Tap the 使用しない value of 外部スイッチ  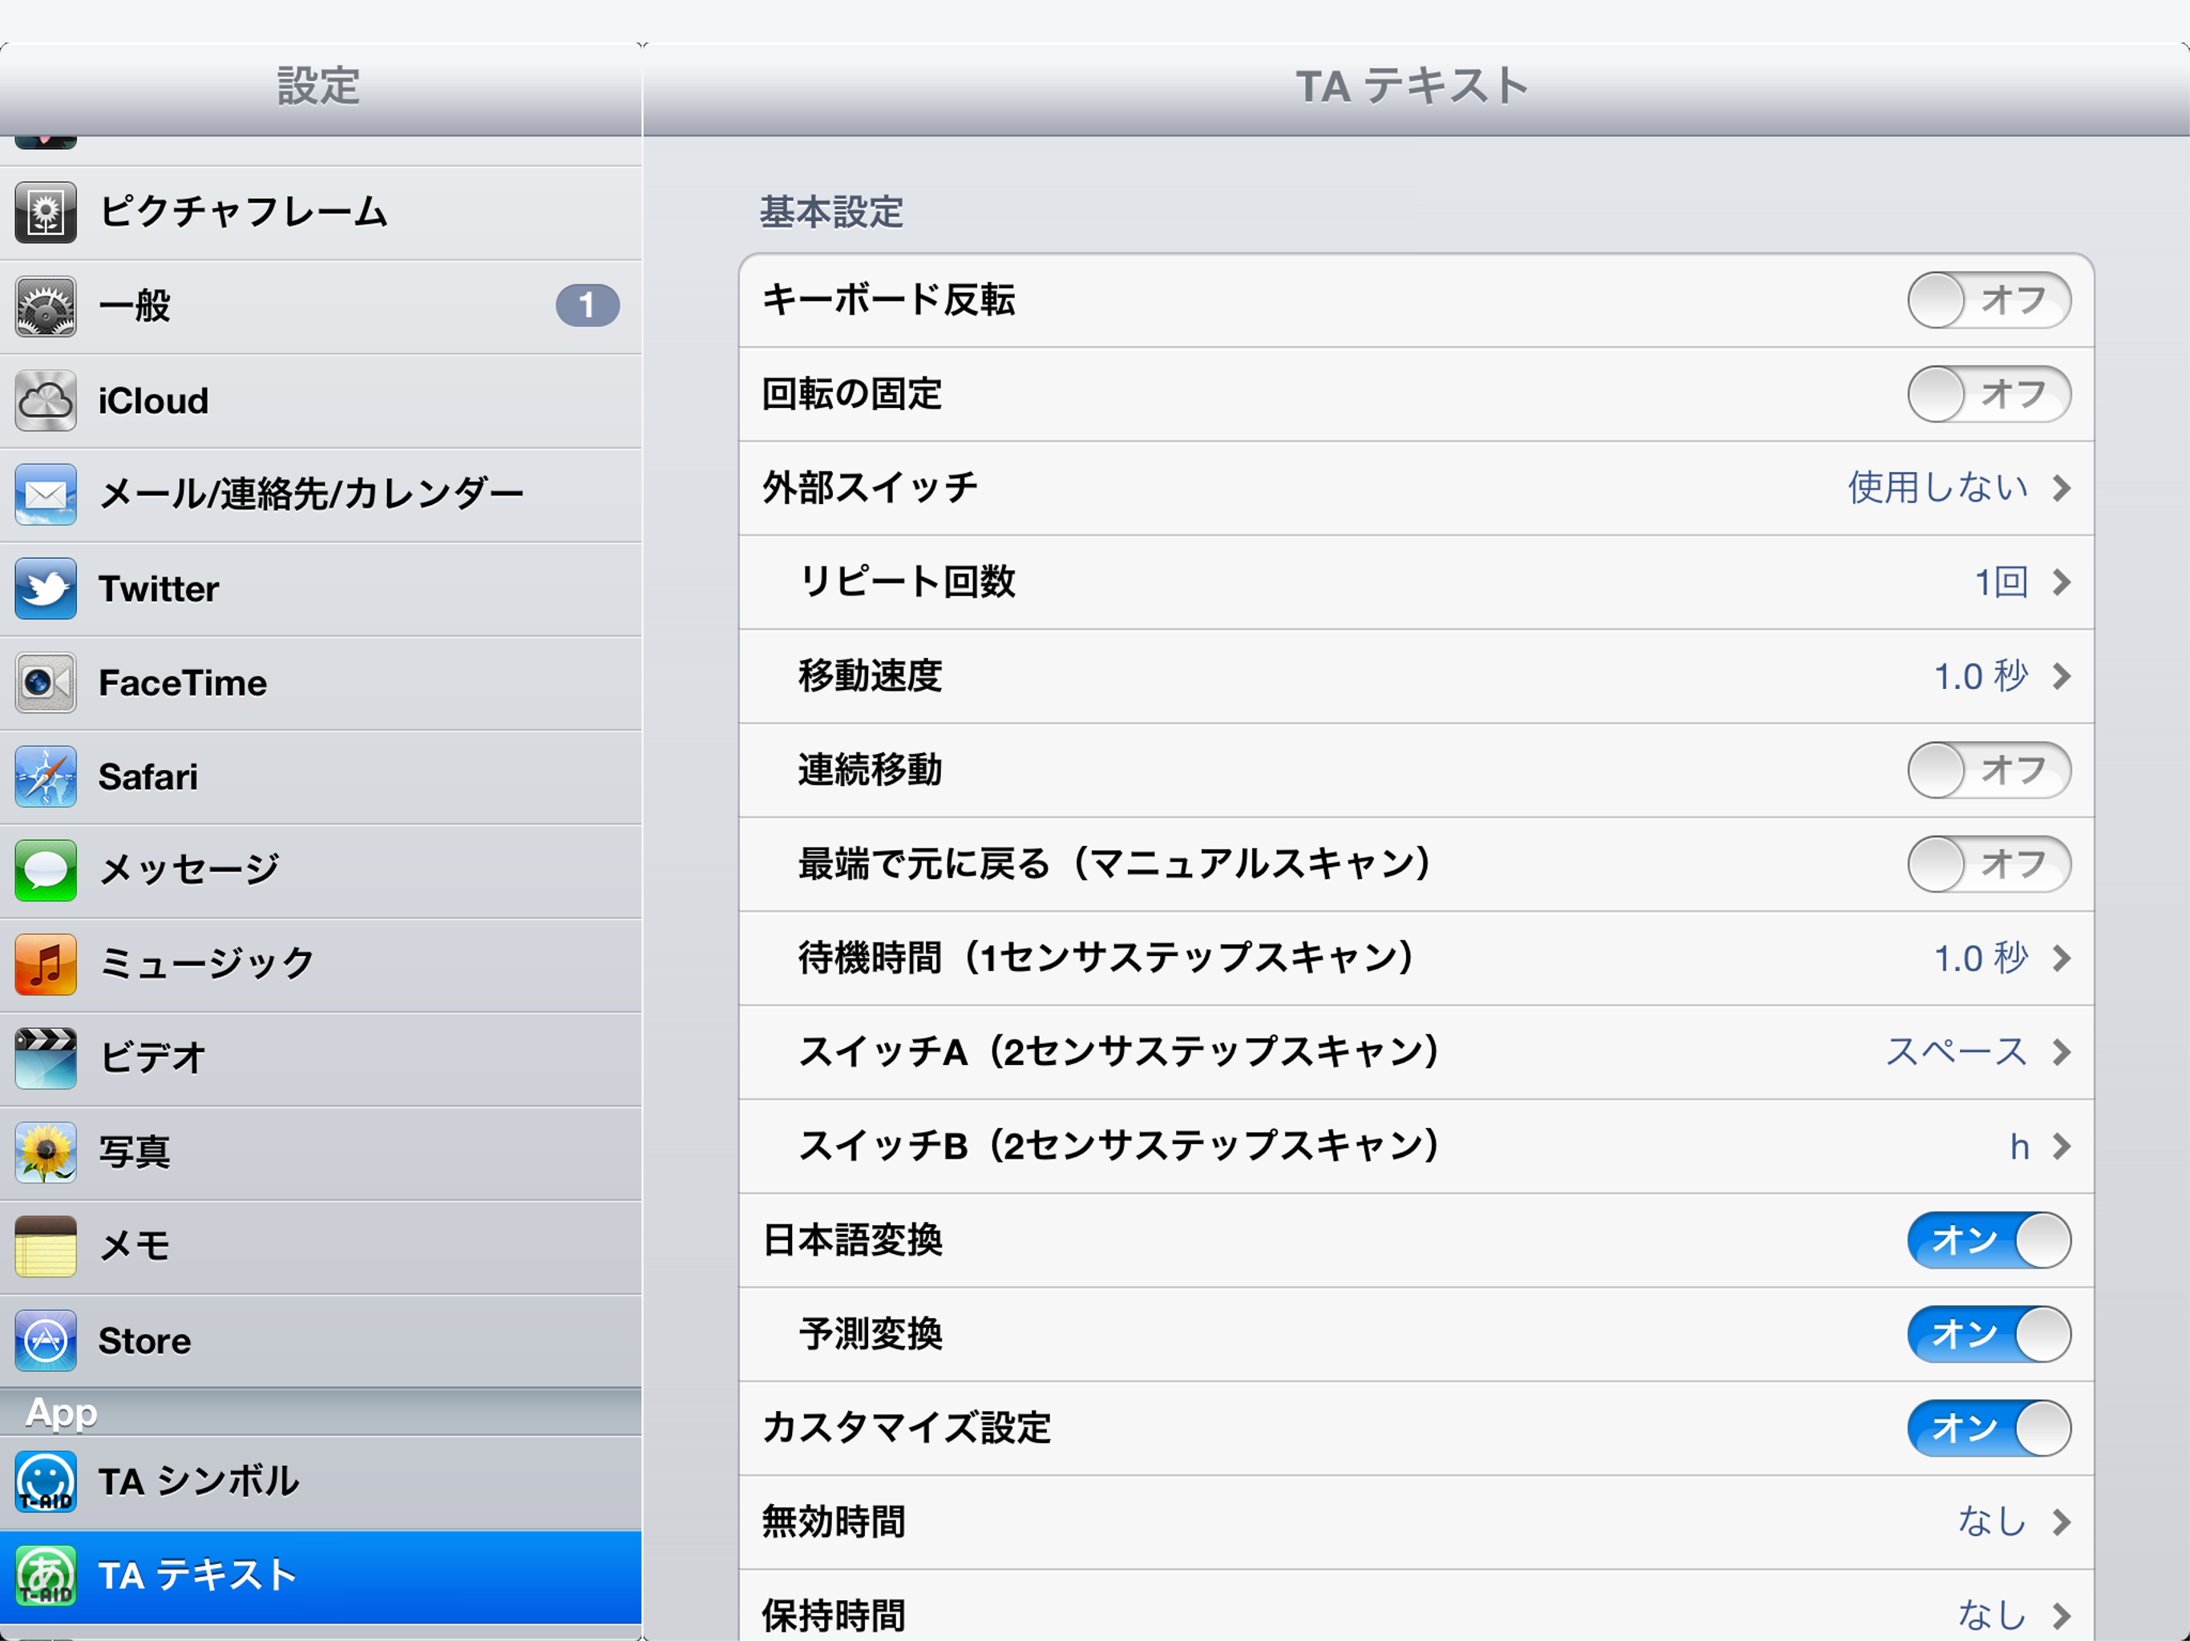click(1937, 487)
